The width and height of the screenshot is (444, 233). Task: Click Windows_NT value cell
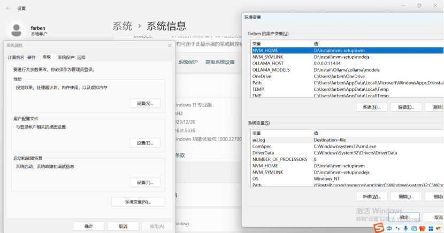pos(327,179)
